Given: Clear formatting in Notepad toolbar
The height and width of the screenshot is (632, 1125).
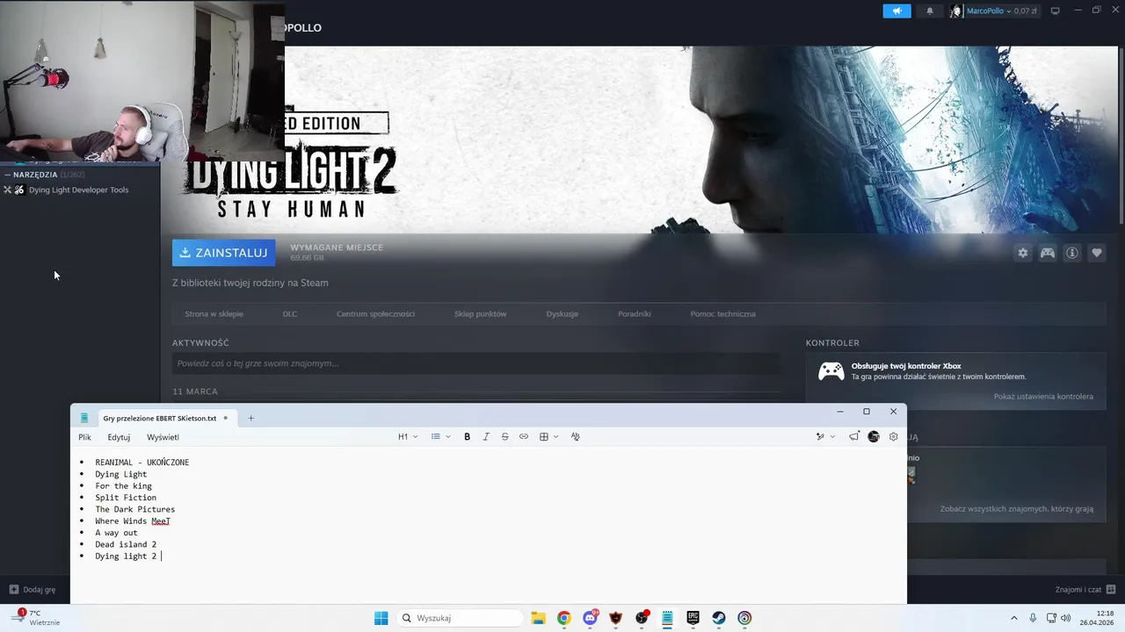Looking at the screenshot, I should 575,436.
